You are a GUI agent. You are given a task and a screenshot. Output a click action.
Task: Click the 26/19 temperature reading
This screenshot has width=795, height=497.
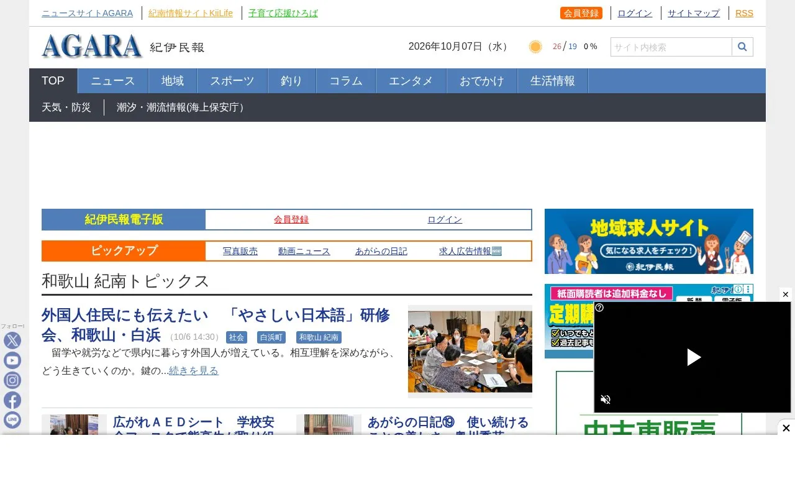tap(565, 47)
